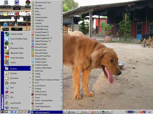153x114 pixels.
Task: Open Help from Start menu
Action: pyautogui.click(x=17, y=92)
